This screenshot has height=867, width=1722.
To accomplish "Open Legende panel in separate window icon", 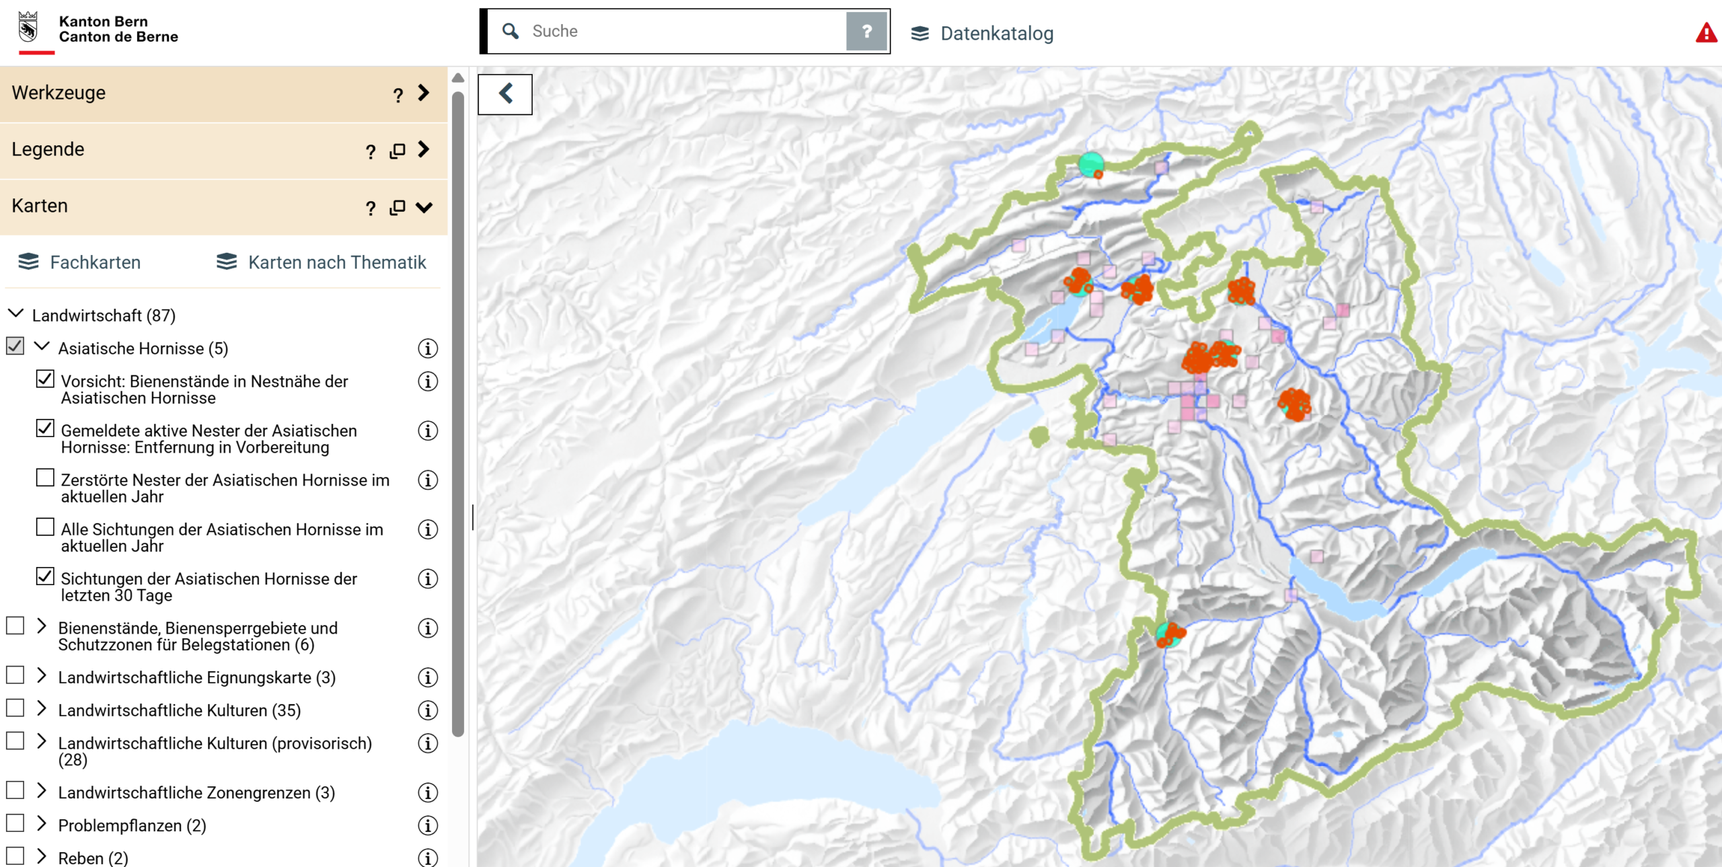I will point(398,151).
